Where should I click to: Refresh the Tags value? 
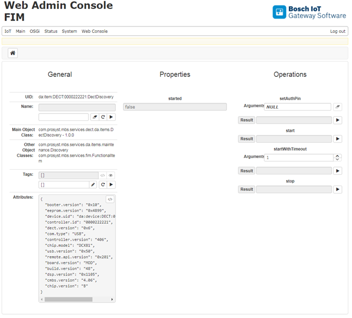[103, 184]
